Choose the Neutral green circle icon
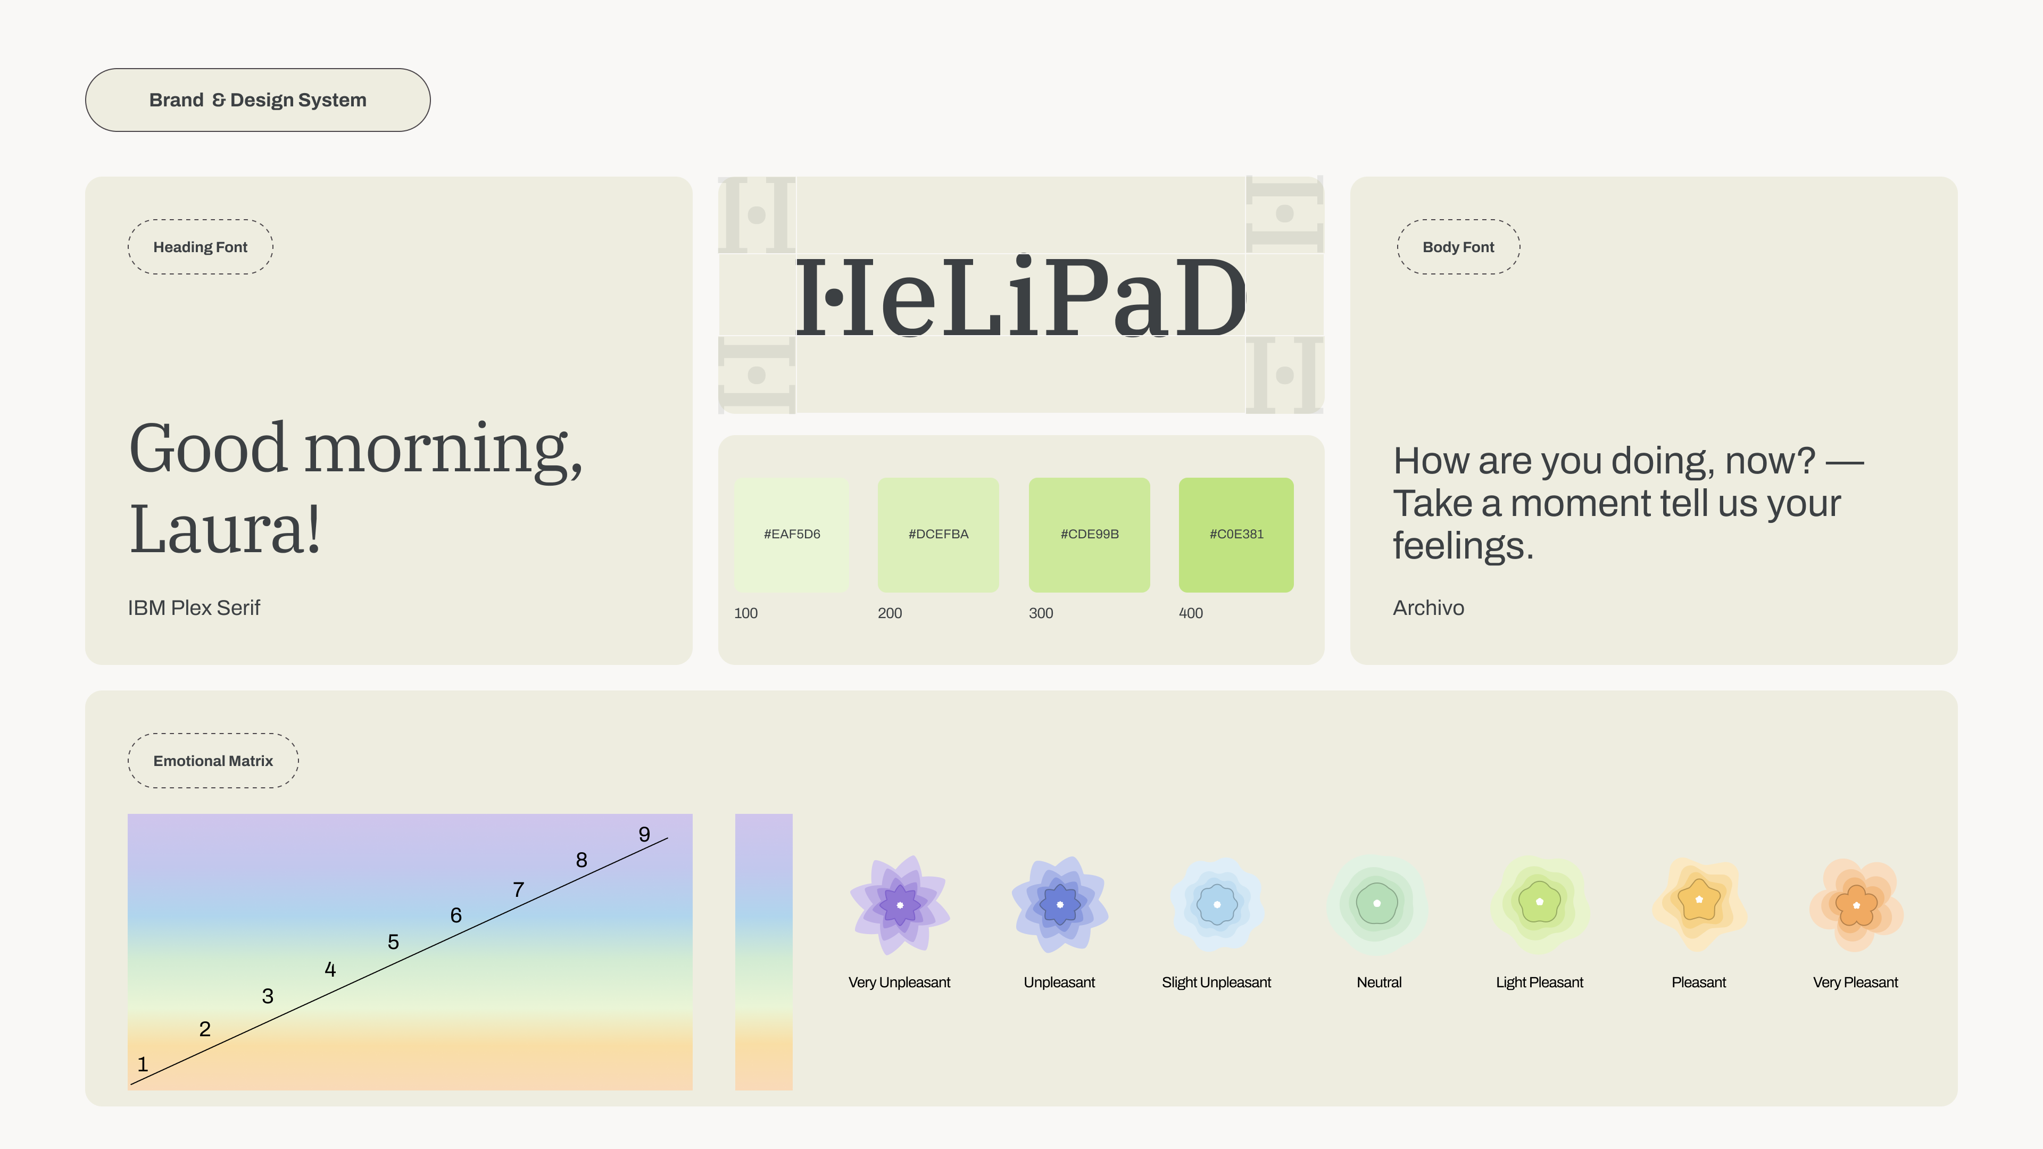Screen dimensions: 2043x1149 tap(1377, 904)
